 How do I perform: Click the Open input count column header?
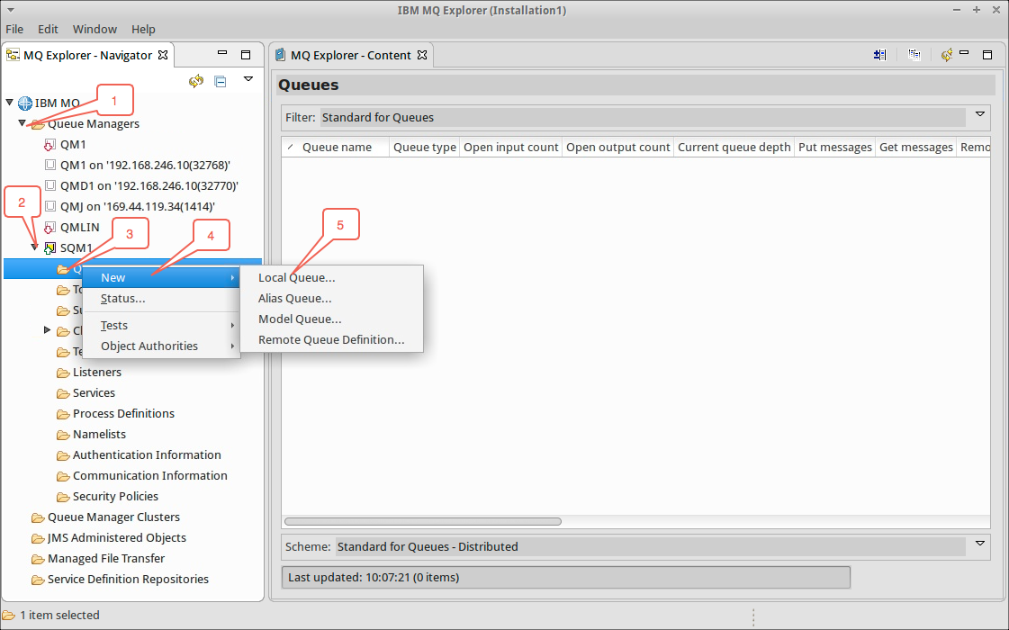[x=511, y=148]
